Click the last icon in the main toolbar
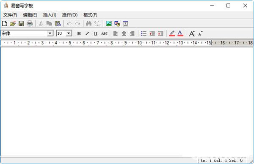 [x=126, y=24]
